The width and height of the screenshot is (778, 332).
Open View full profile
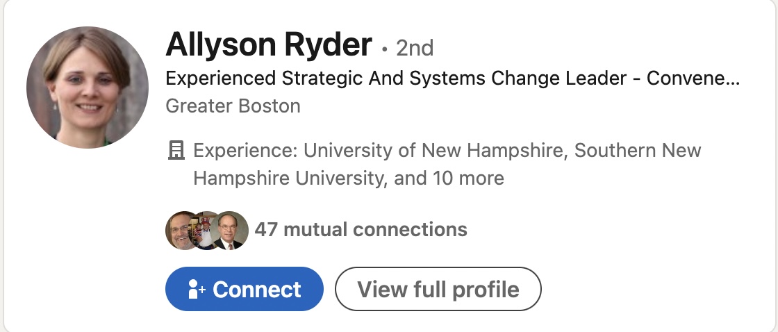[x=438, y=289]
